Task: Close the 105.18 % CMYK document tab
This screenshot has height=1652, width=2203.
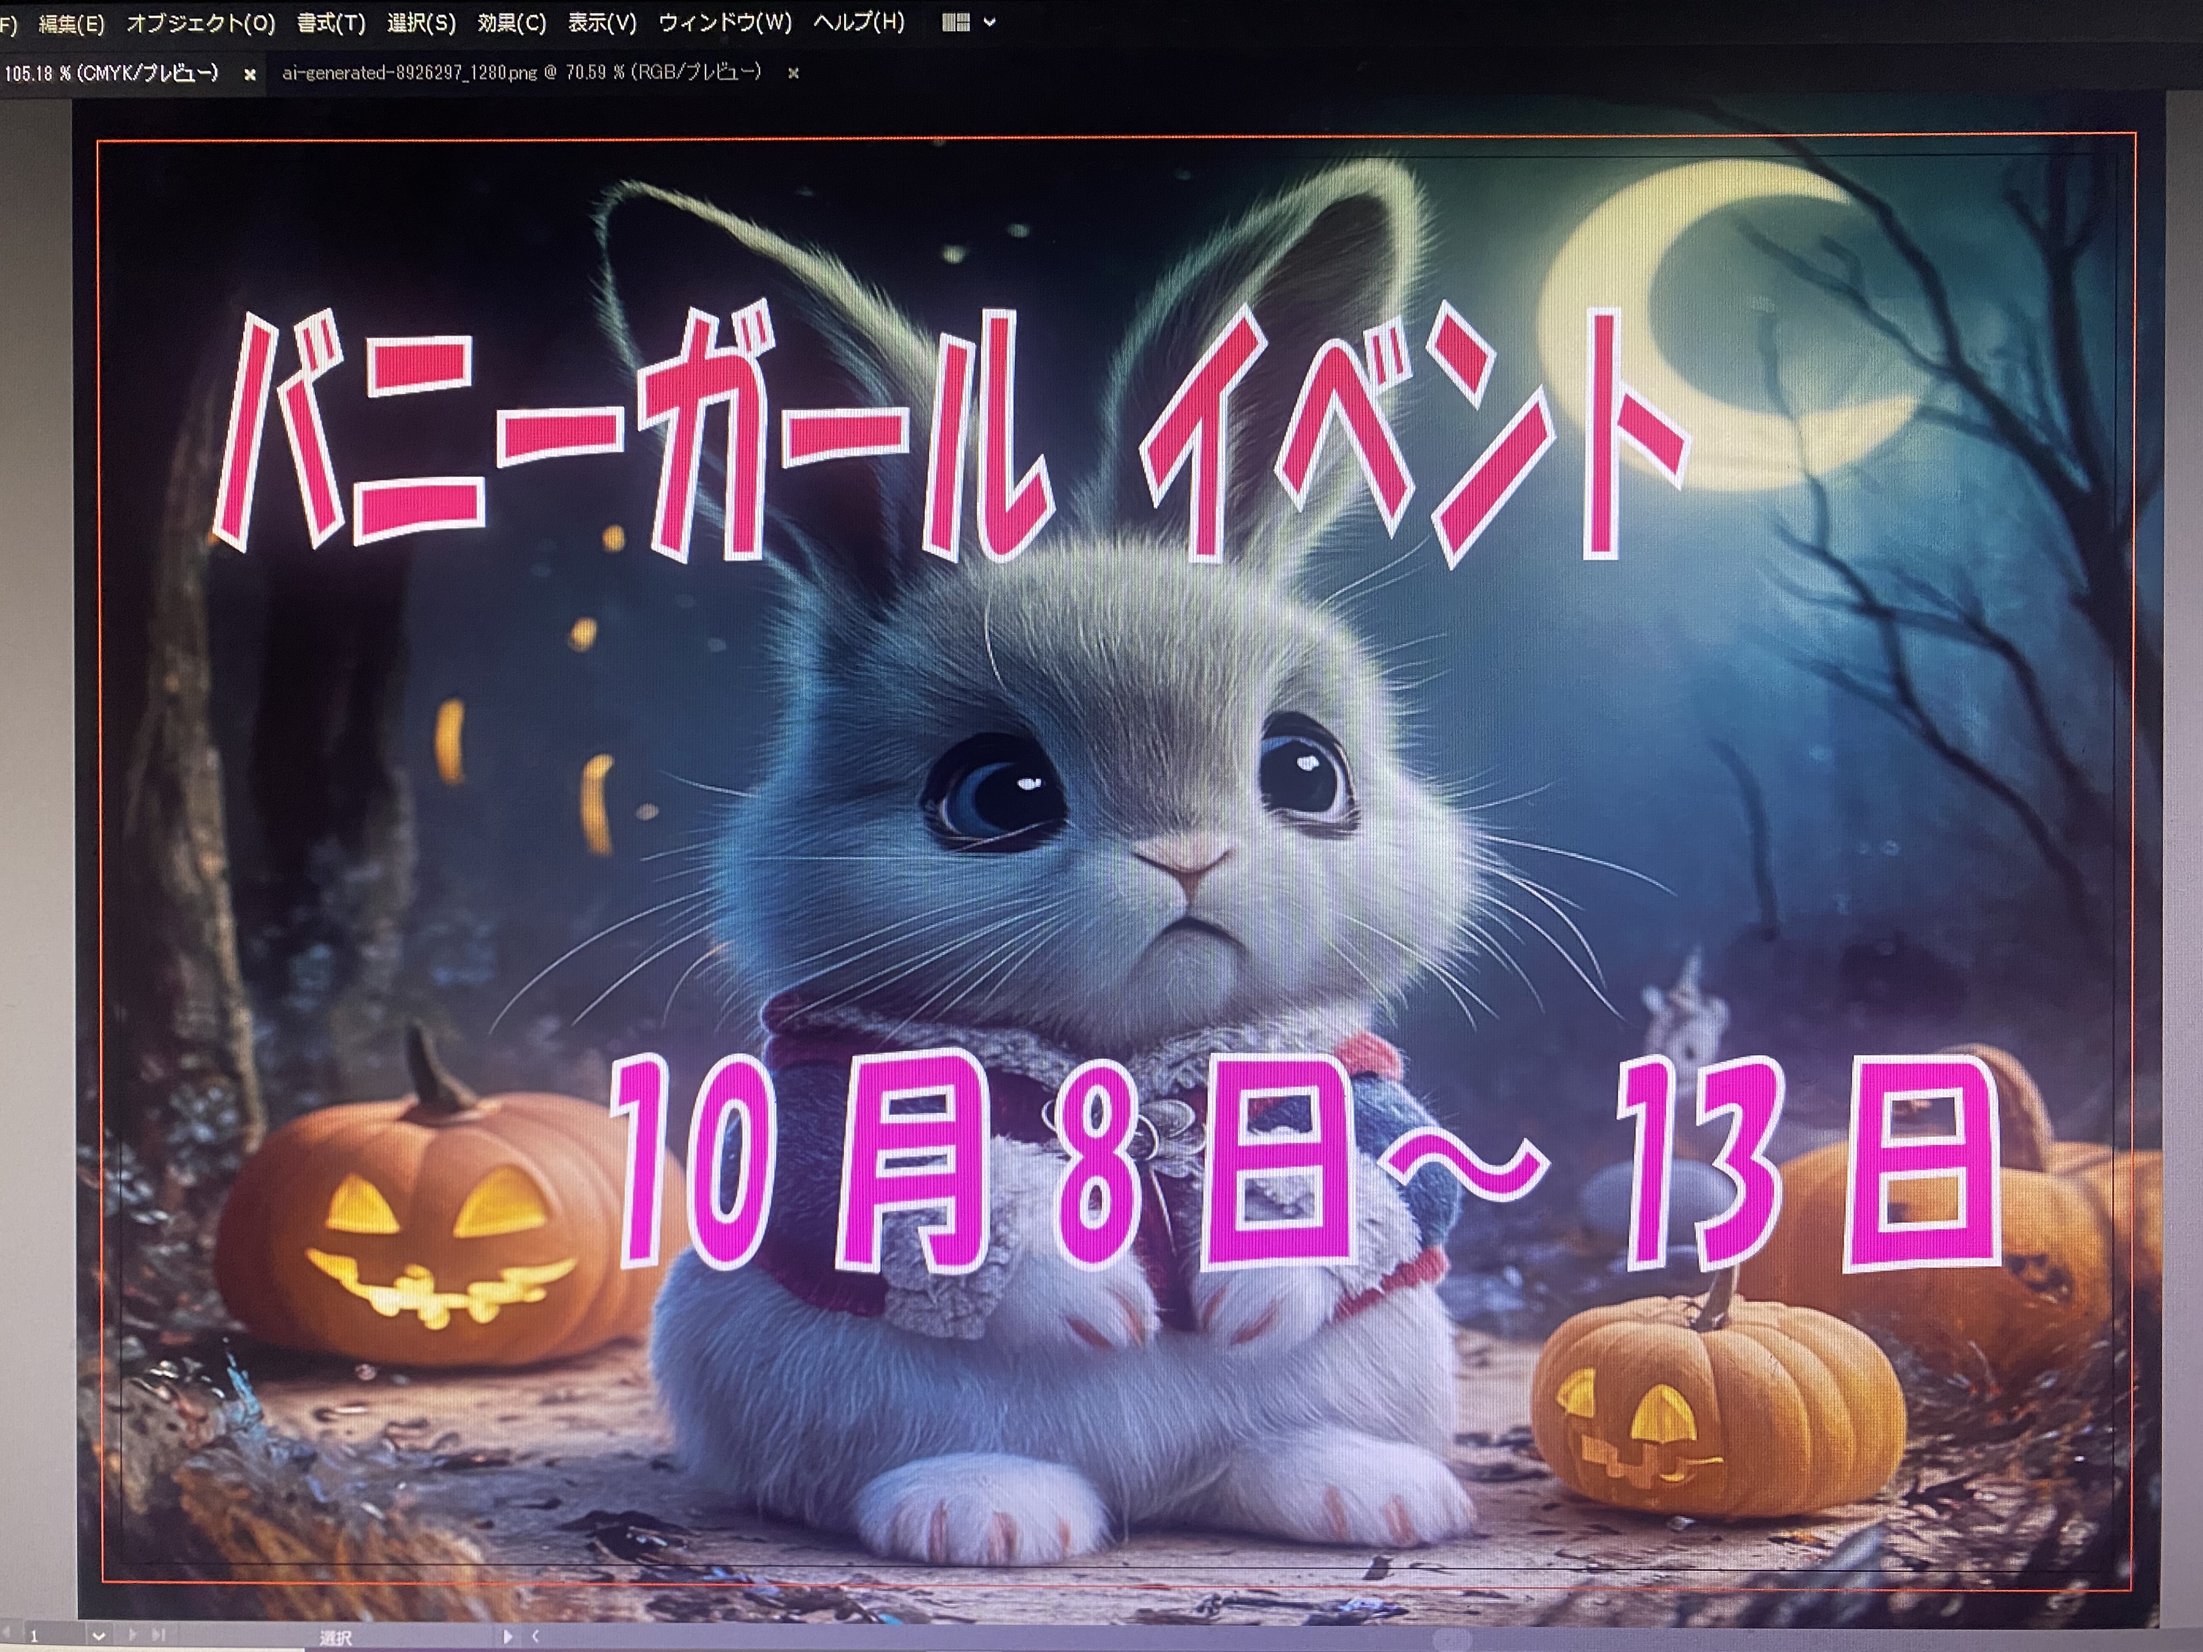Action: 250,74
